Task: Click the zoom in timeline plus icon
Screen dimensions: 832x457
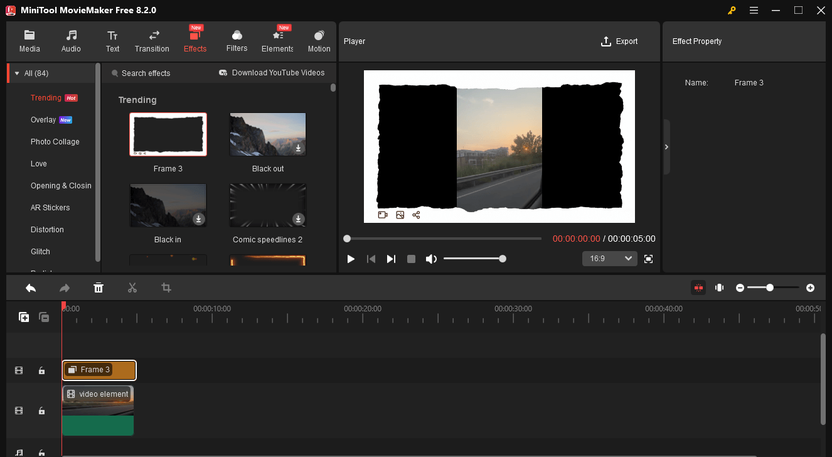Action: [x=810, y=288]
